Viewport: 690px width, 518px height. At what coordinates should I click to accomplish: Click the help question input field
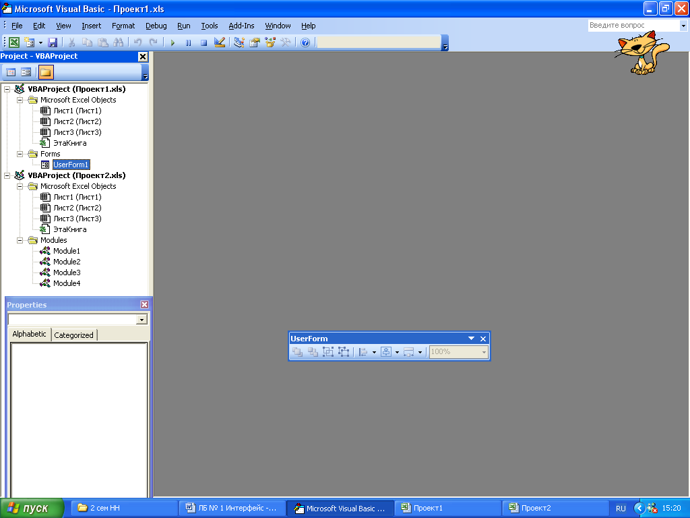tap(633, 26)
